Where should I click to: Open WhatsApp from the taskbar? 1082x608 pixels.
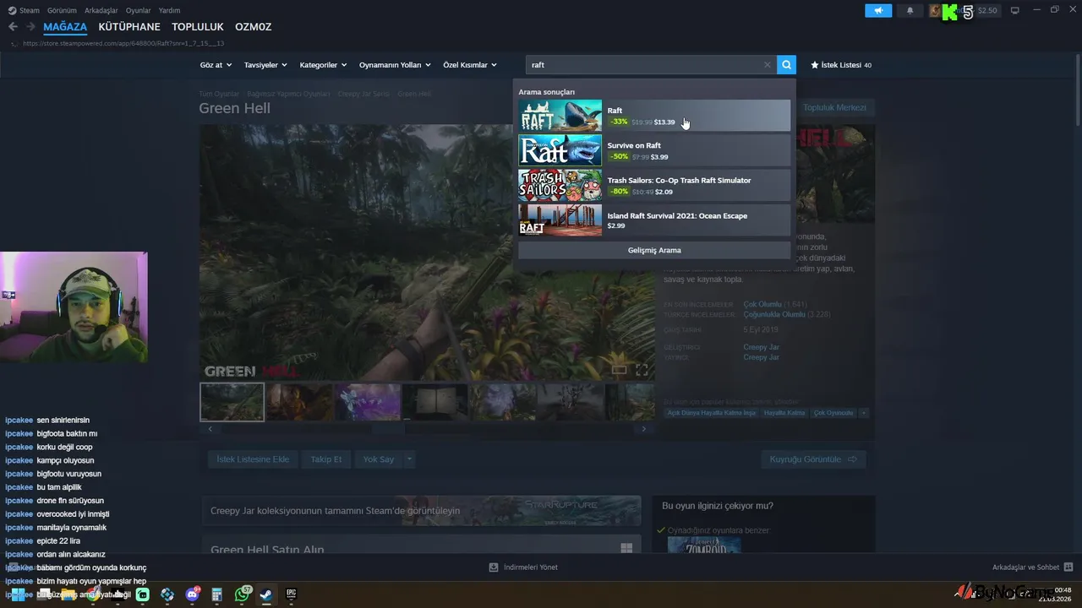[x=243, y=594]
